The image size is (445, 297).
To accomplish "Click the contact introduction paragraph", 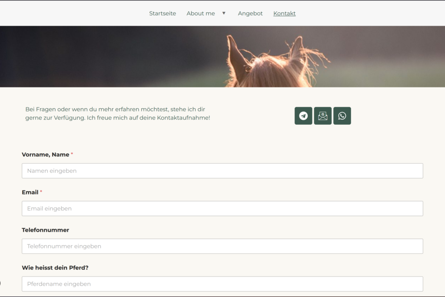I will (x=117, y=113).
